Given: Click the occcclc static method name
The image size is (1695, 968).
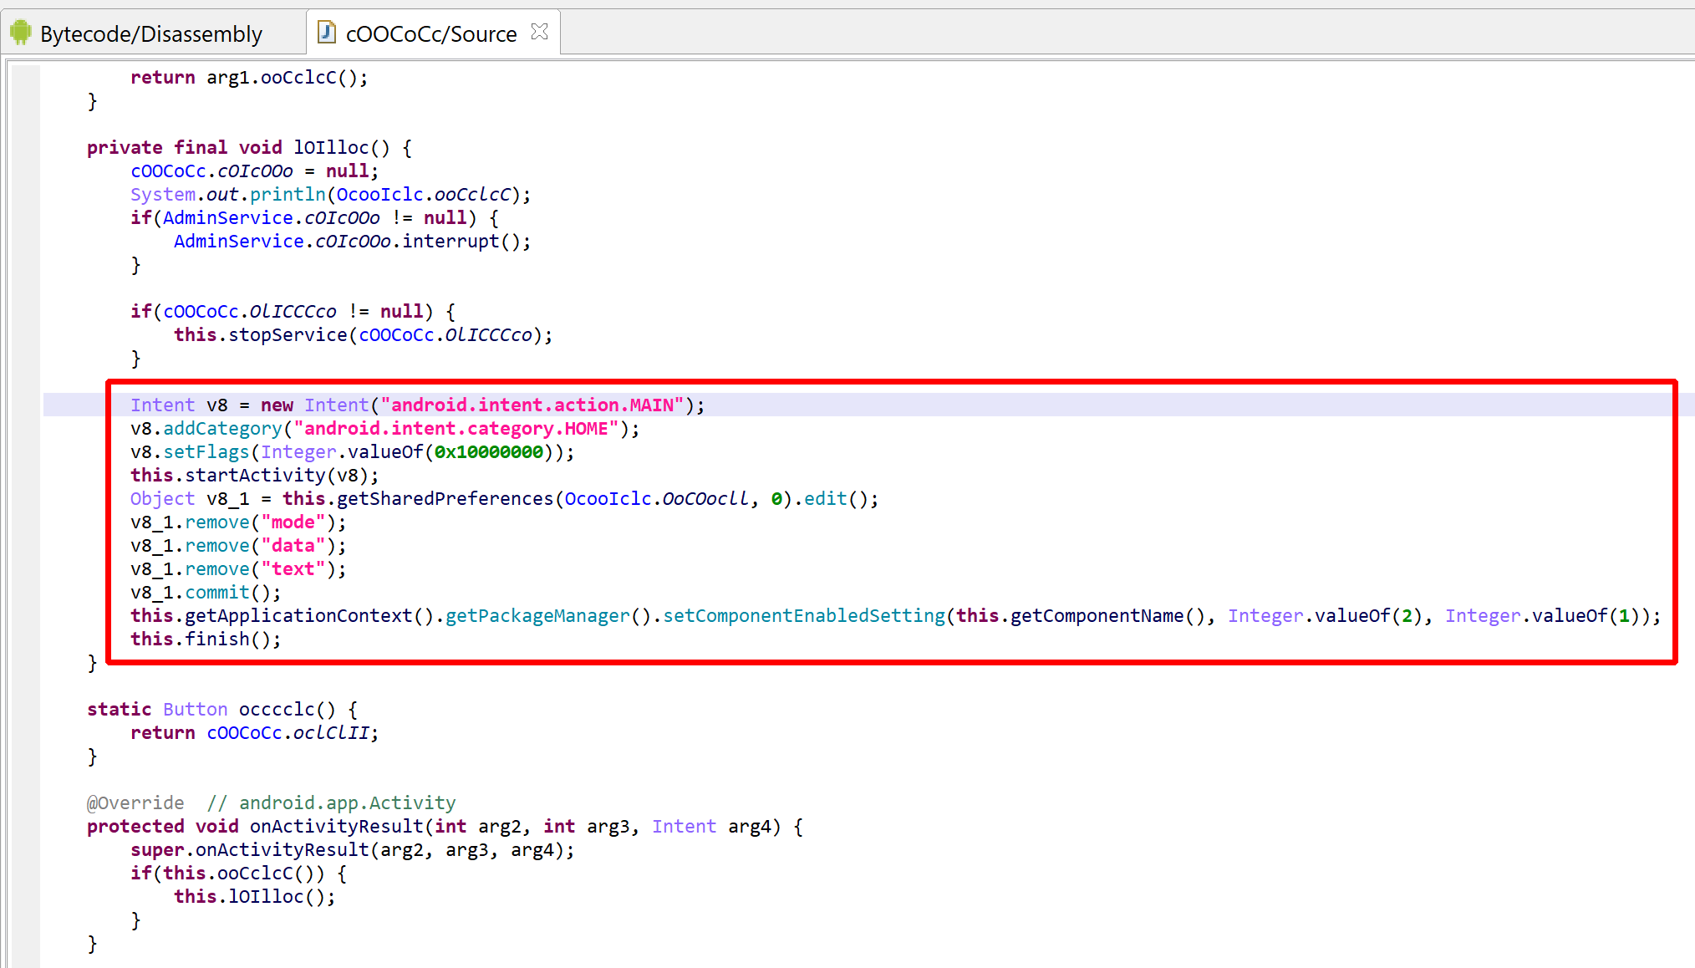Looking at the screenshot, I should [x=287, y=710].
